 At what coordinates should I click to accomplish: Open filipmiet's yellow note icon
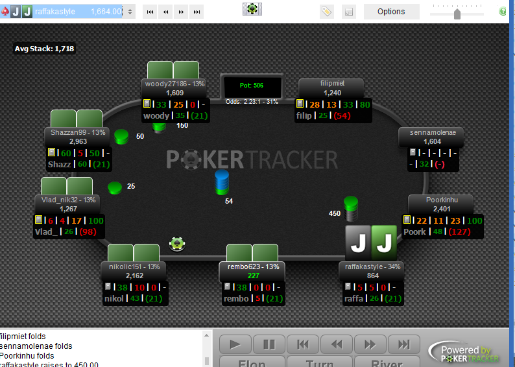300,104
